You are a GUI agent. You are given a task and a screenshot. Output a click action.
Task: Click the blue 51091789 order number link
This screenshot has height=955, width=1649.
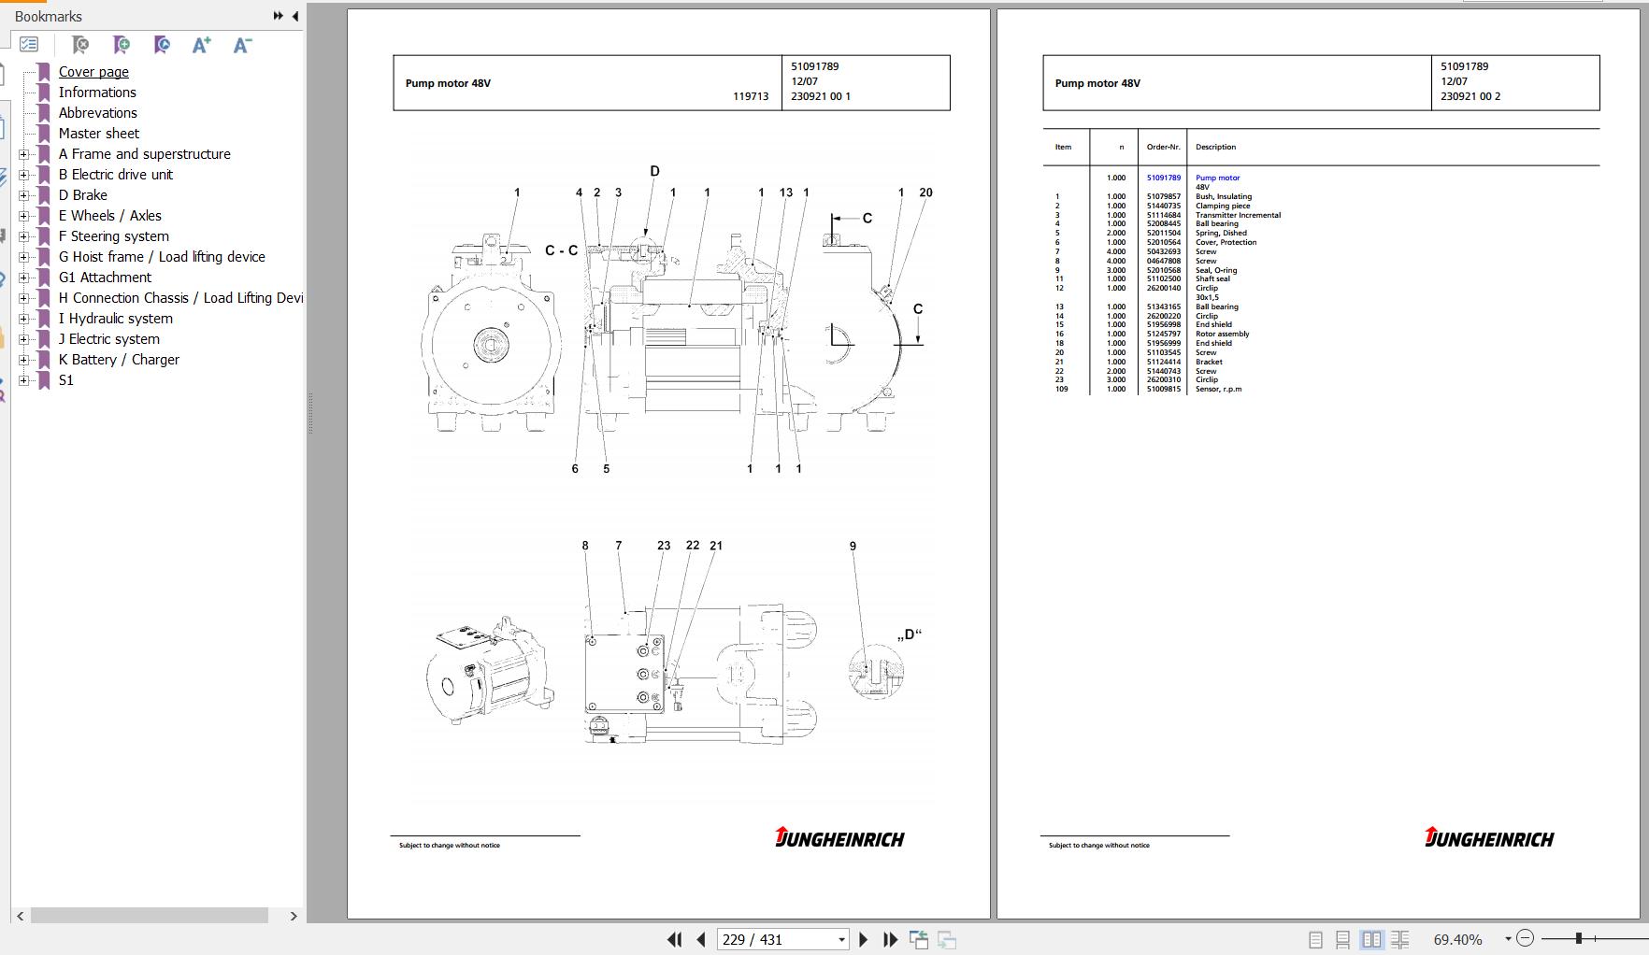click(x=1164, y=178)
